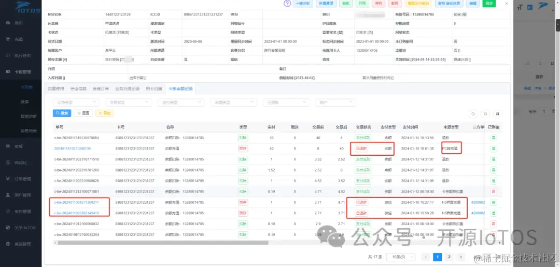Click the refresh icon above the table

[x=485, y=114]
